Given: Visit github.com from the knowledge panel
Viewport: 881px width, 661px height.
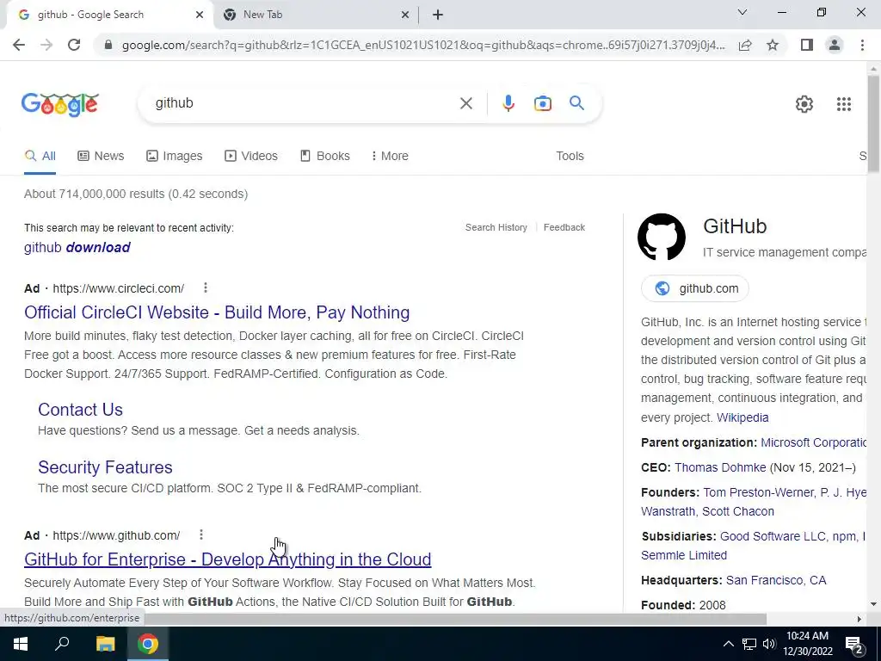Looking at the screenshot, I should [x=694, y=288].
